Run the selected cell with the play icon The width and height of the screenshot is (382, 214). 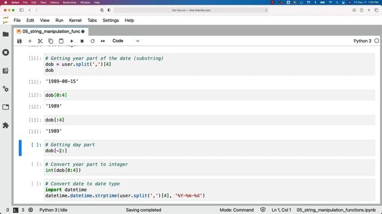72,41
